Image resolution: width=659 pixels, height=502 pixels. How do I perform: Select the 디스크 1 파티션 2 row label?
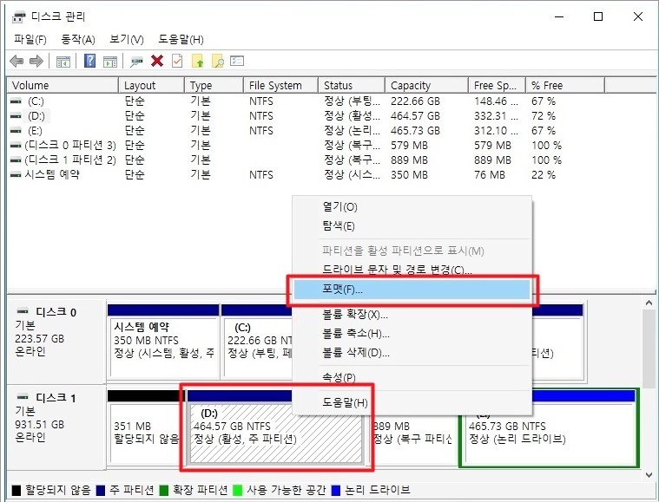[x=70, y=160]
